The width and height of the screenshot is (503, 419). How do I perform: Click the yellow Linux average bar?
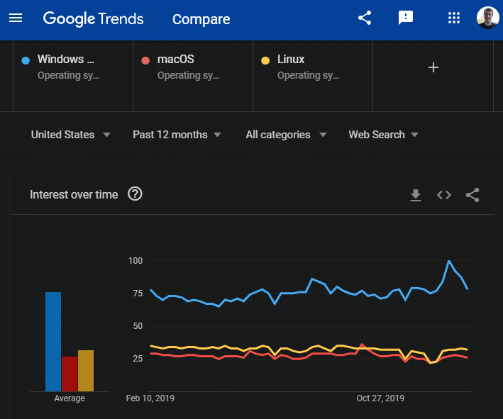point(86,371)
